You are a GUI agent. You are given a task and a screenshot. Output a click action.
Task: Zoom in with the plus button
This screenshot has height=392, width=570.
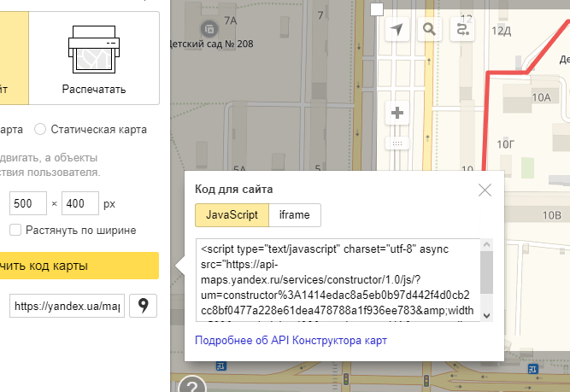click(397, 112)
